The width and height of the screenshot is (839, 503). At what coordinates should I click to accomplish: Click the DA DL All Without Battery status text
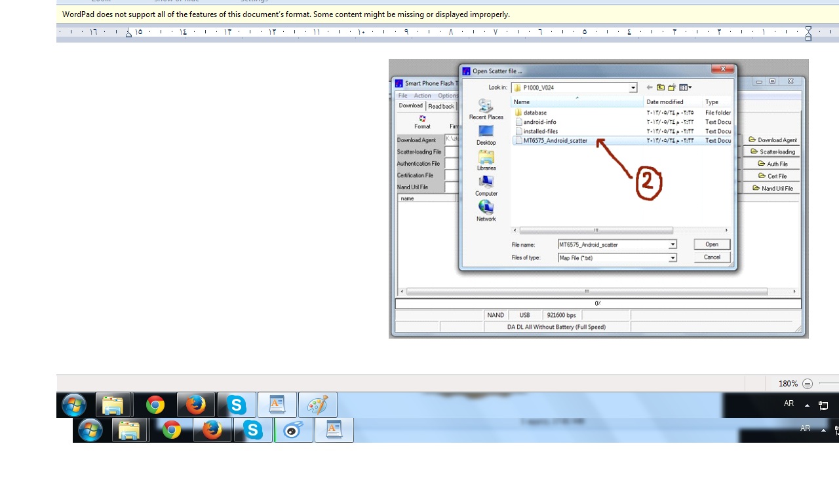click(x=556, y=327)
